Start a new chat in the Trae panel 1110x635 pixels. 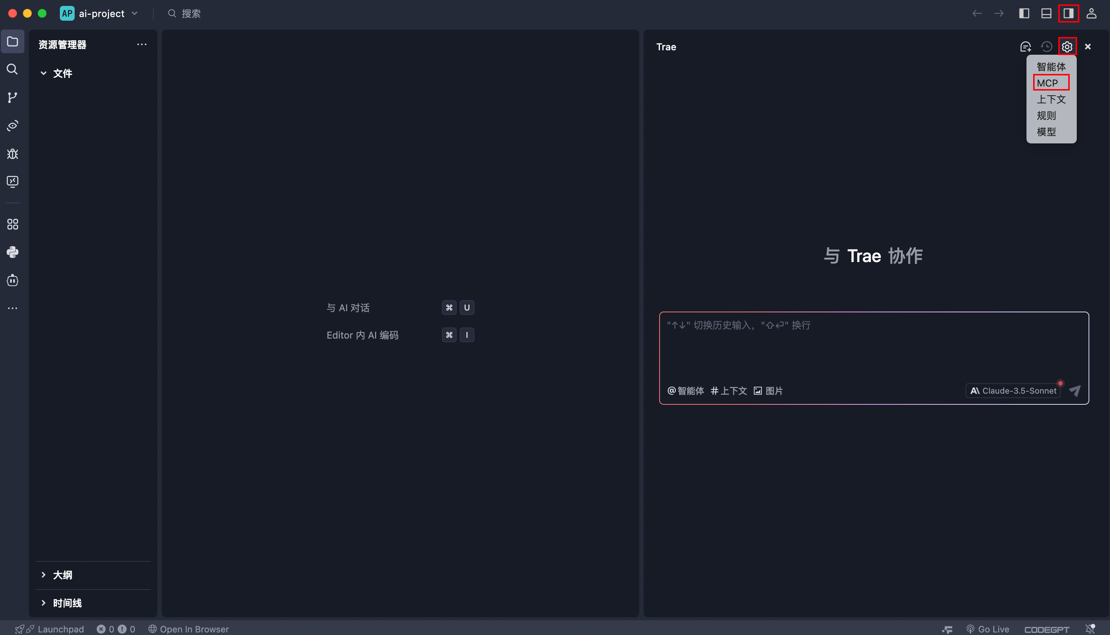pyautogui.click(x=1025, y=46)
